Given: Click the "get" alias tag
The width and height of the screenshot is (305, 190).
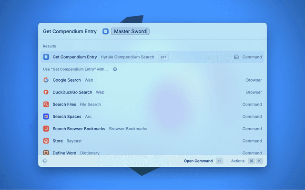Looking at the screenshot, I should tap(163, 57).
